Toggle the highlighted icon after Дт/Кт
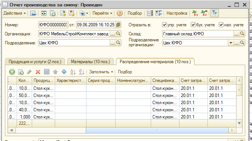The width and height of the screenshot is (252, 141). [x=214, y=13]
